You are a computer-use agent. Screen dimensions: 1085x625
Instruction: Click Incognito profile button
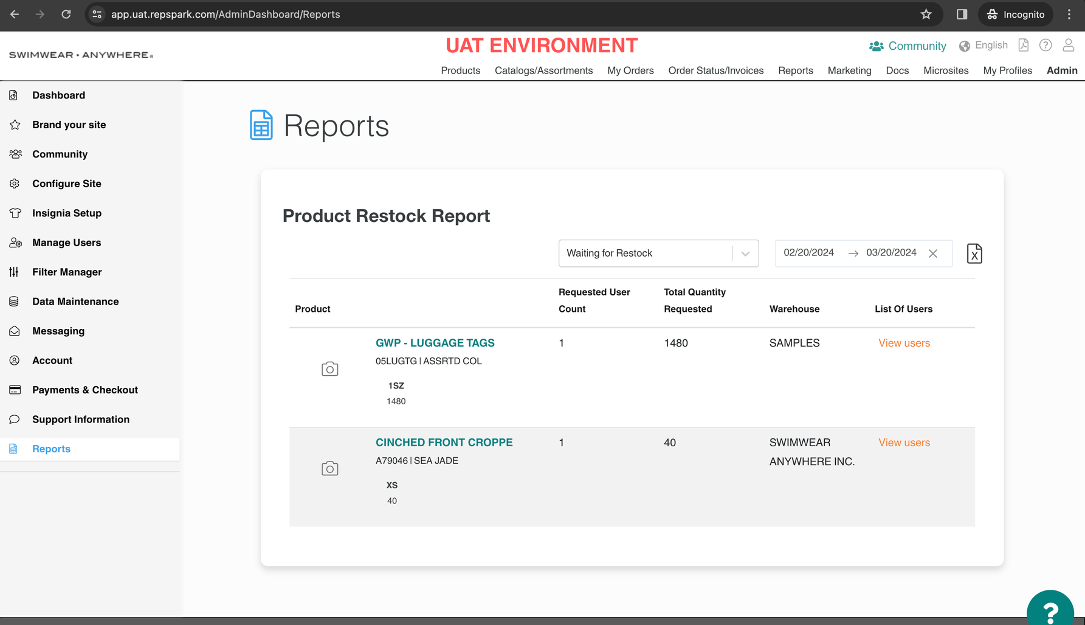coord(1015,14)
